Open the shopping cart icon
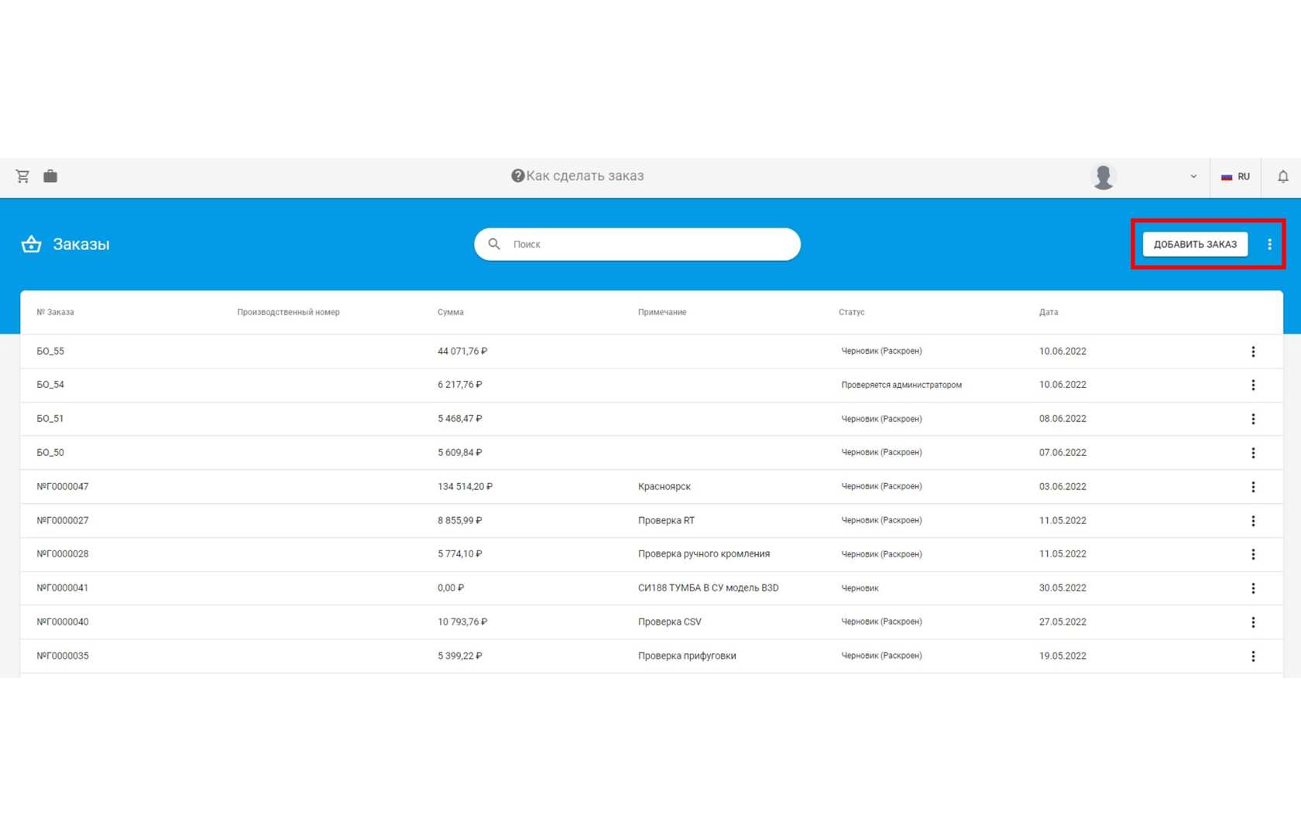The width and height of the screenshot is (1301, 836). point(22,176)
